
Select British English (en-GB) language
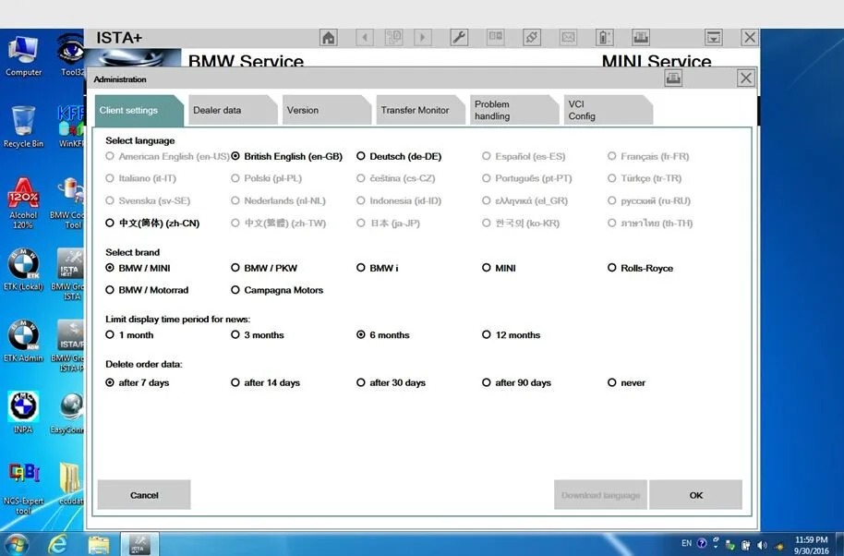287,156
